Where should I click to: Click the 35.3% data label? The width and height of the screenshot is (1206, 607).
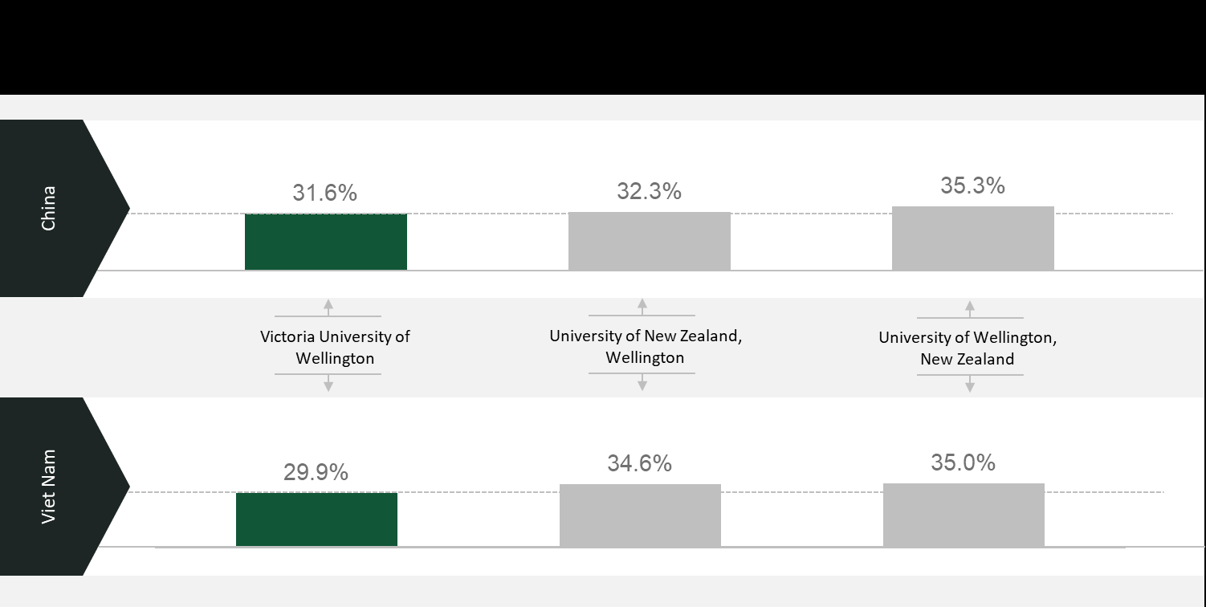point(972,185)
